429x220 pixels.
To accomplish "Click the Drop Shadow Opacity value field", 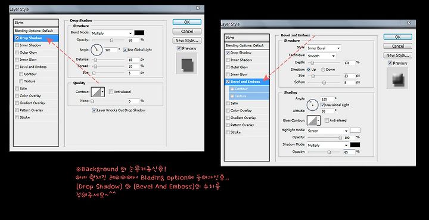I will (x=133, y=40).
